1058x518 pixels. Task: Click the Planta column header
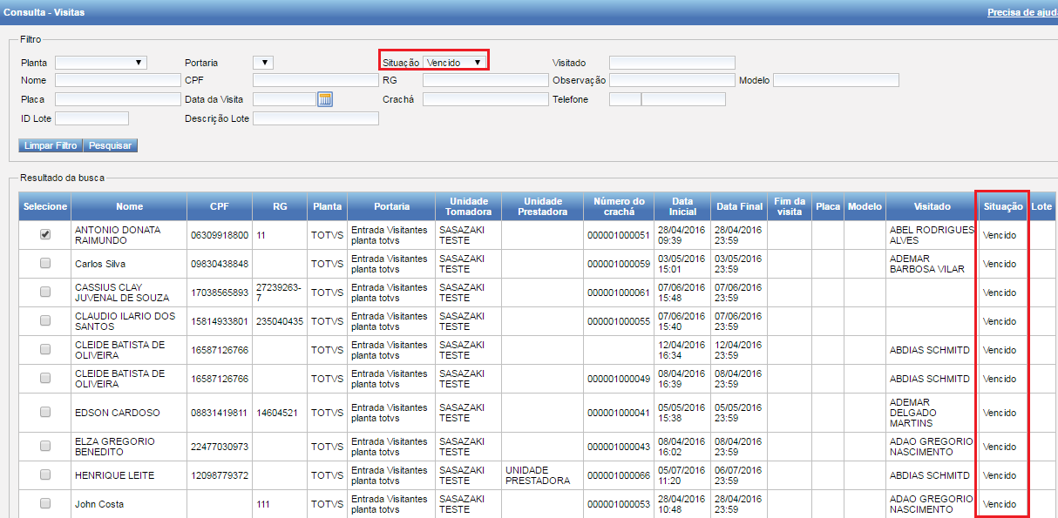[x=327, y=206]
